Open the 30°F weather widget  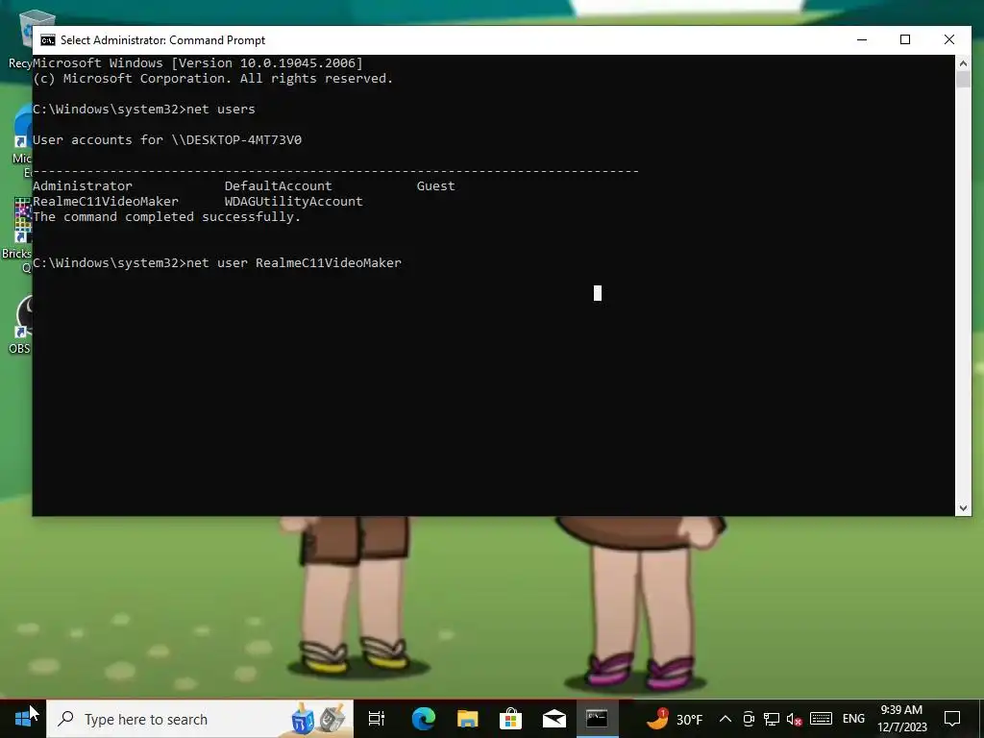click(x=674, y=719)
